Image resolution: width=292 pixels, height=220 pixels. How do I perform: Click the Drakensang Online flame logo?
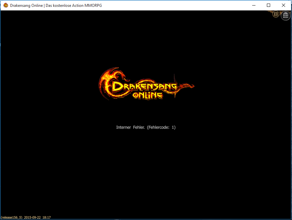point(146,84)
